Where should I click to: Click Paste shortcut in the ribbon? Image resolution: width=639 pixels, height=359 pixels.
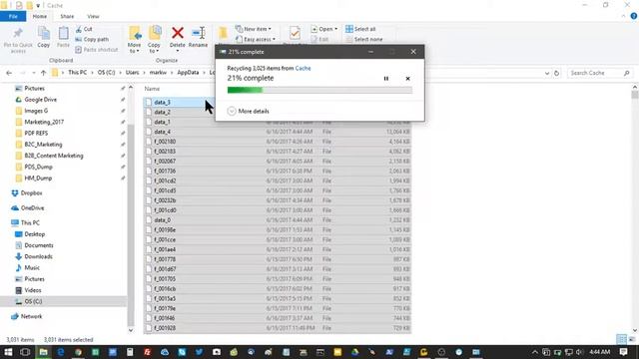pyautogui.click(x=97, y=50)
